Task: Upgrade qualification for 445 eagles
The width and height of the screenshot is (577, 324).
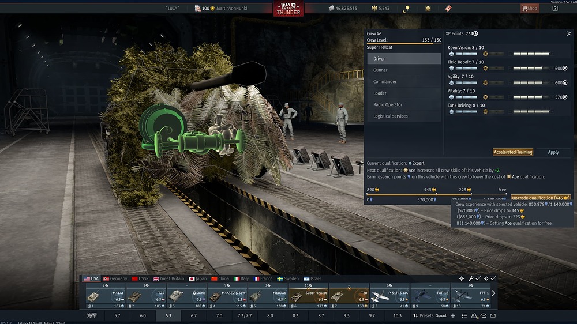Action: point(541,198)
